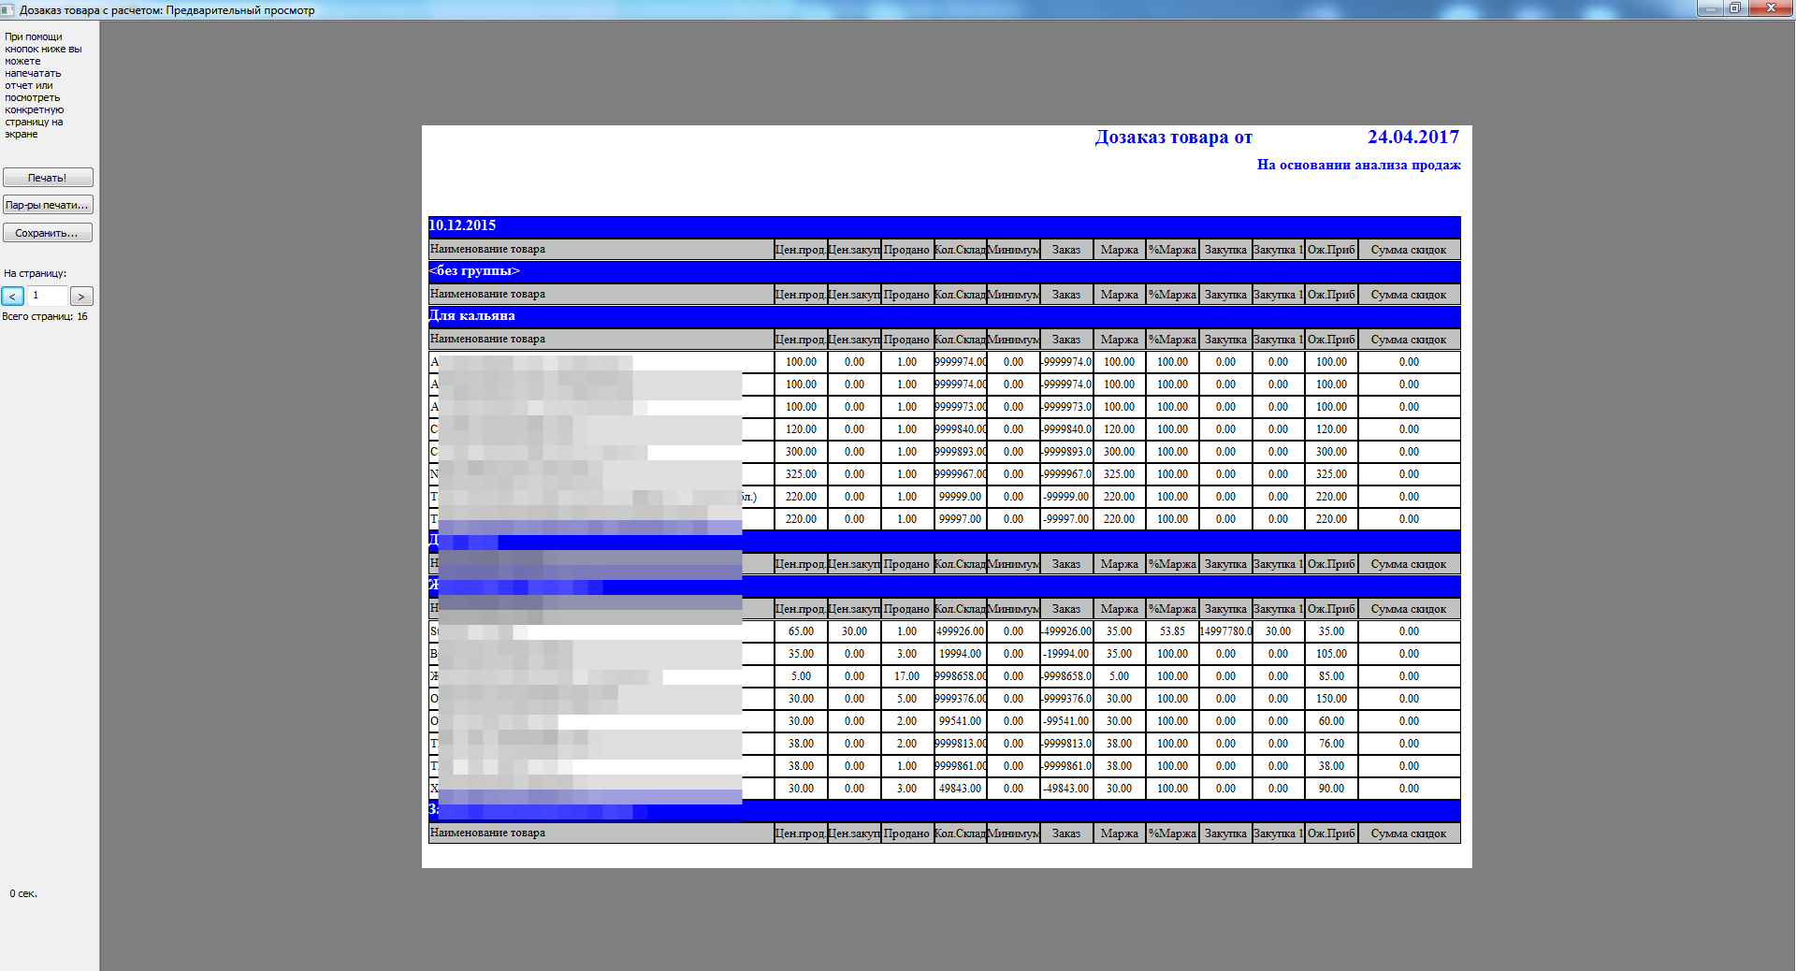Click subtitle На основании анализа продаж
The height and width of the screenshot is (971, 1796).
tap(1358, 165)
